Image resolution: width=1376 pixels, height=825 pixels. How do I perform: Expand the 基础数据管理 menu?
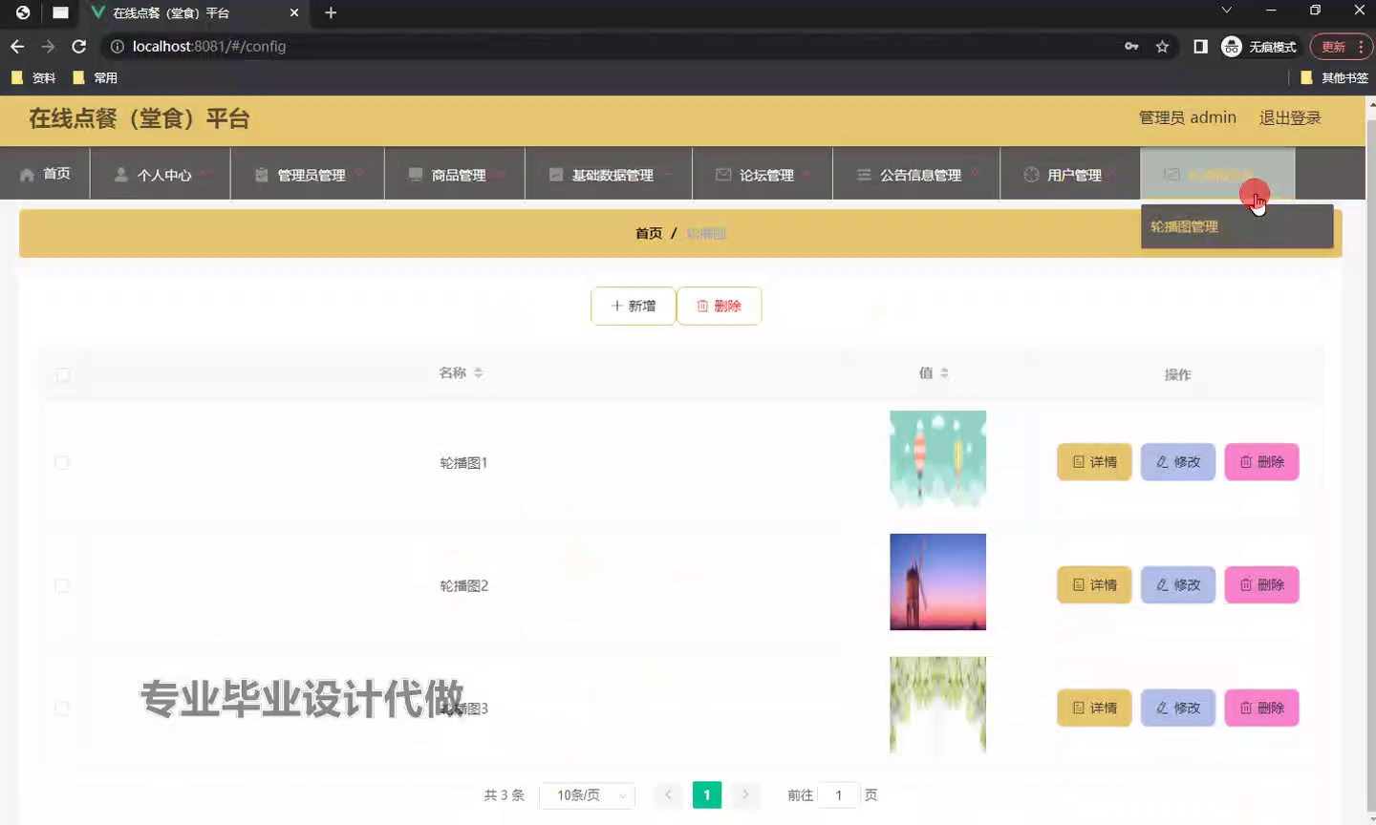(x=609, y=174)
